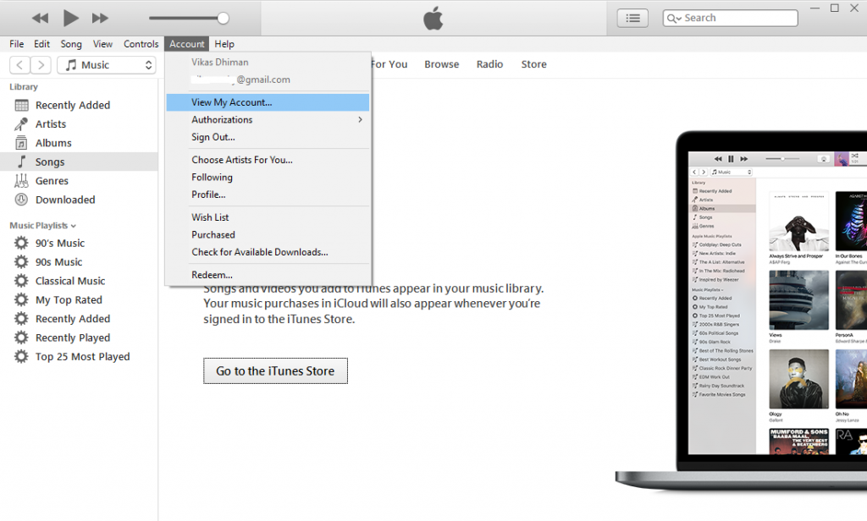Click gear icon of Recently Added playlist
867x521 pixels.
21,319
